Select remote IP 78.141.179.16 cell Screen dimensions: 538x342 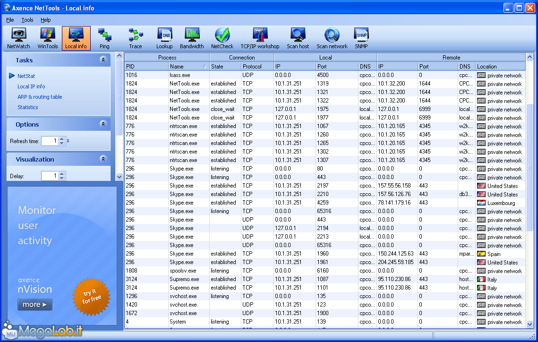pyautogui.click(x=397, y=203)
